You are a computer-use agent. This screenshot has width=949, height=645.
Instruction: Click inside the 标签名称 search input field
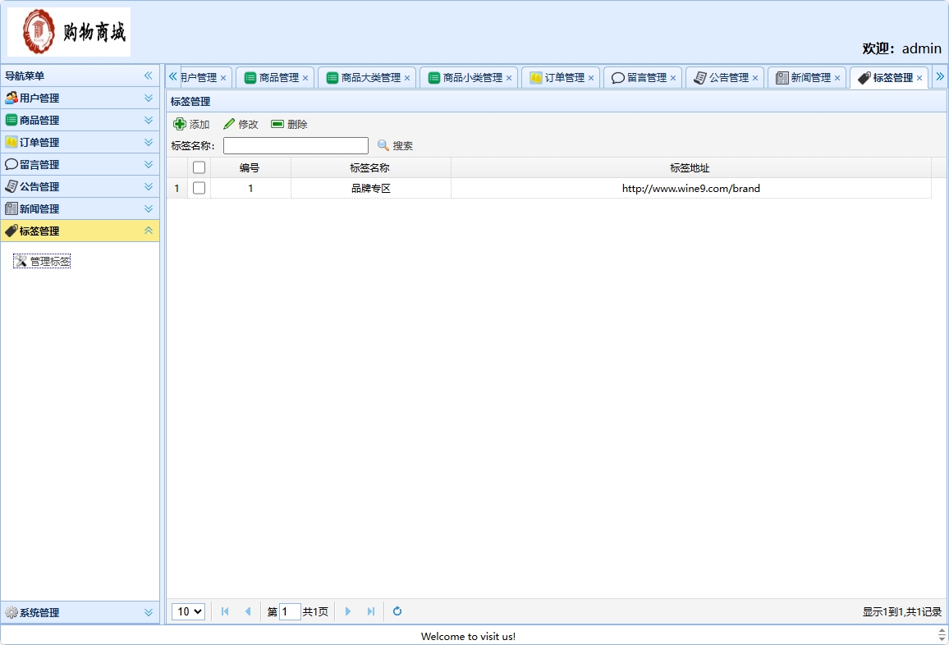(296, 145)
